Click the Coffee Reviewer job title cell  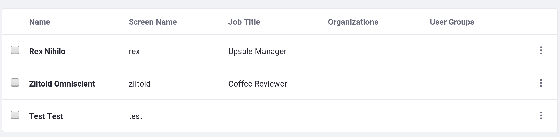[258, 84]
